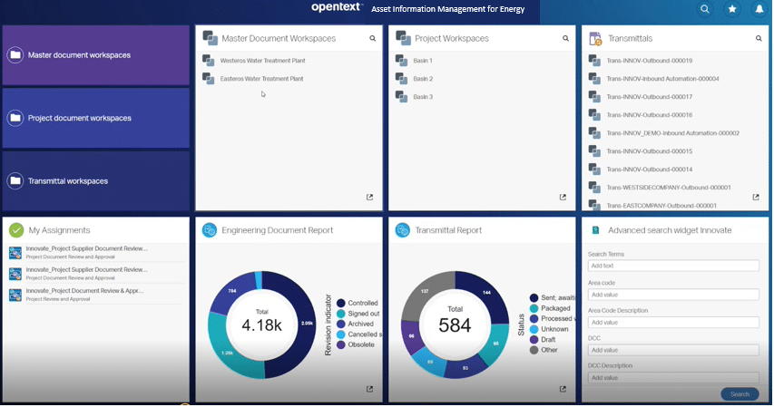Click the Search button in advanced search

(740, 394)
